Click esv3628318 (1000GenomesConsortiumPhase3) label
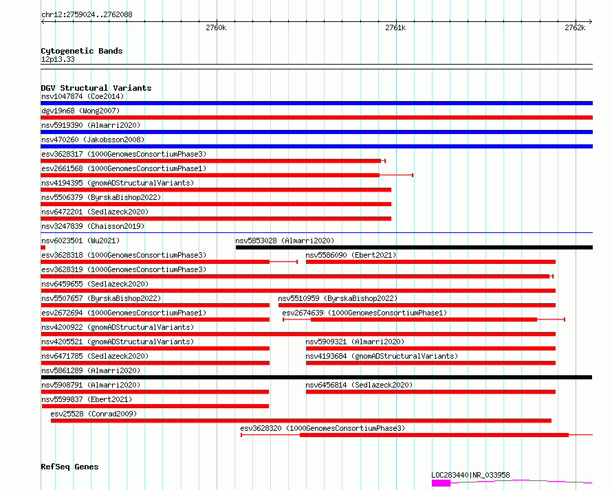Viewport: 612px width, 490px height. 124,255
